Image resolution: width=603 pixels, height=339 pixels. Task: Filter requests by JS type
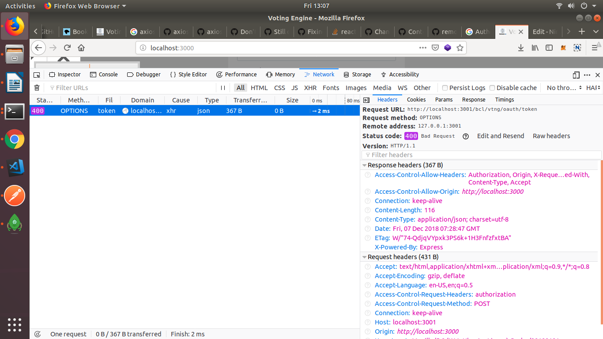click(x=294, y=88)
